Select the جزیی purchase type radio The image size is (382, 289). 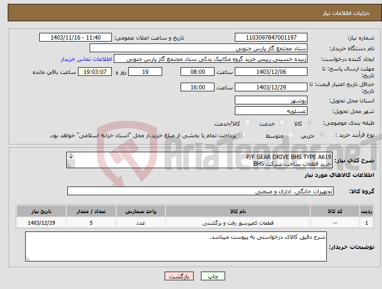point(321,135)
